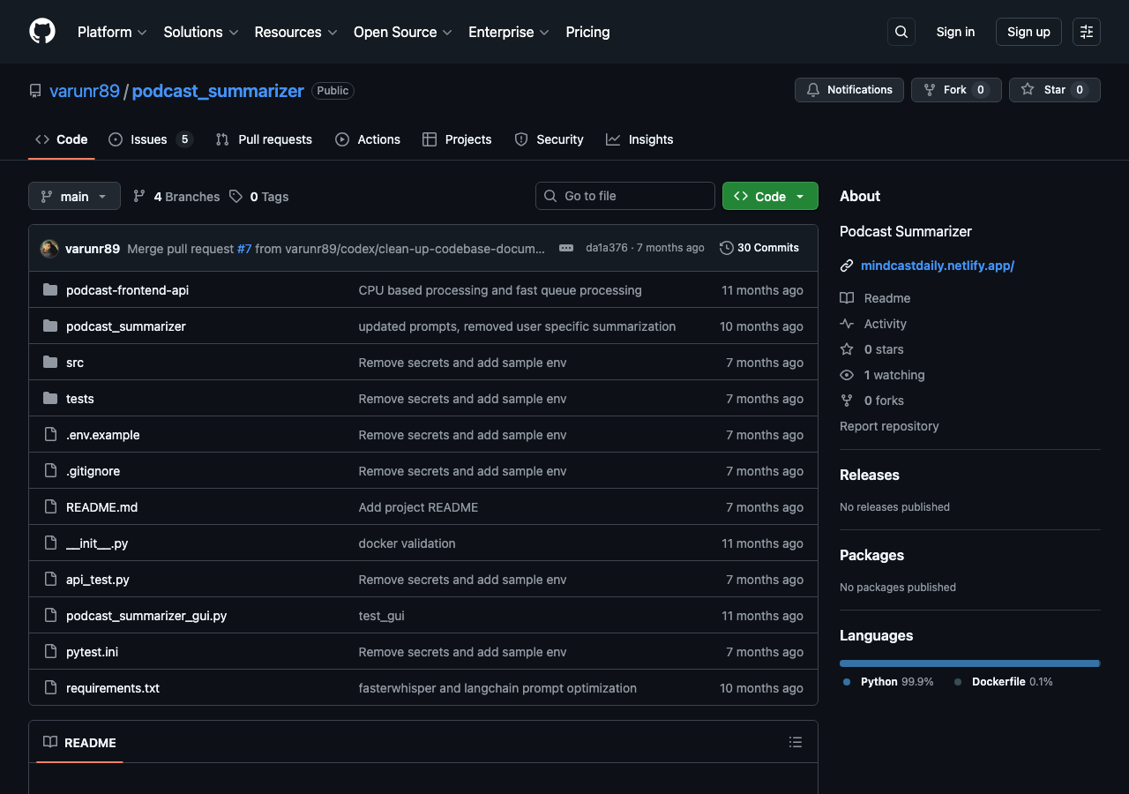Click the Python language bar

[x=968, y=663]
